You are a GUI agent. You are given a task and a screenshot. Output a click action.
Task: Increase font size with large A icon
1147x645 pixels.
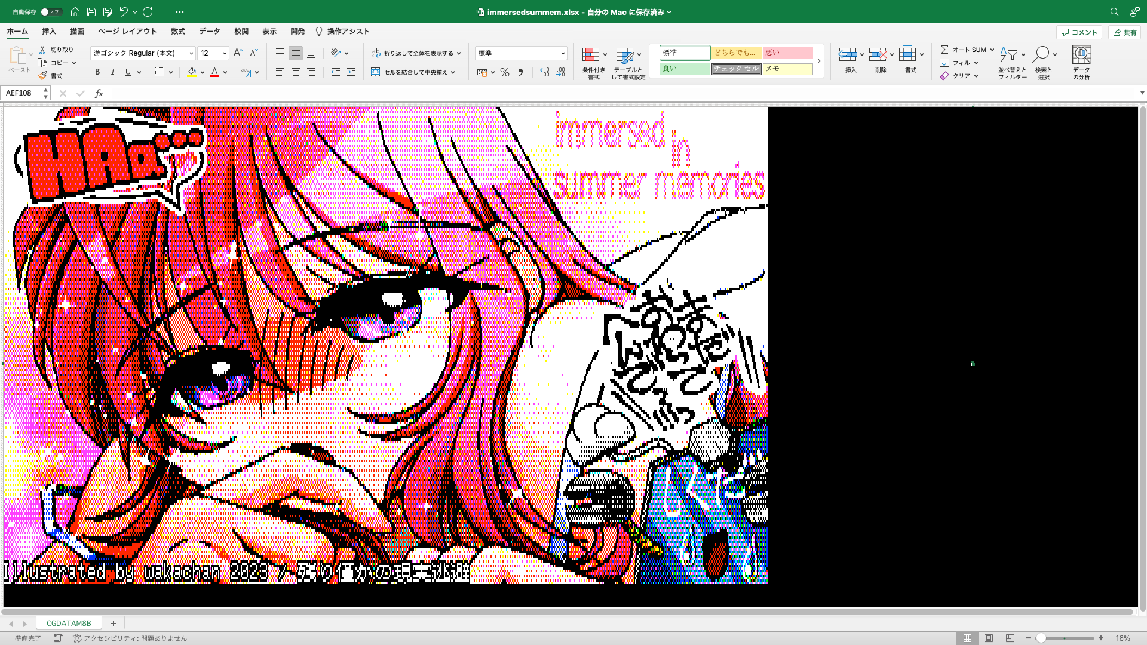[238, 53]
